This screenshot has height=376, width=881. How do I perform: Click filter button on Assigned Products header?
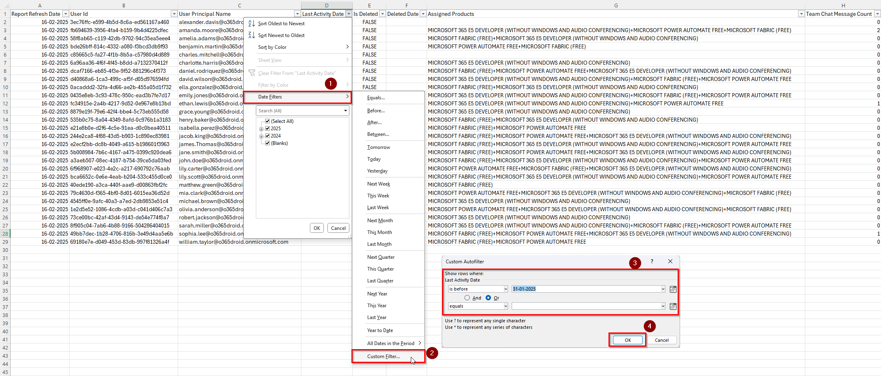(x=801, y=13)
